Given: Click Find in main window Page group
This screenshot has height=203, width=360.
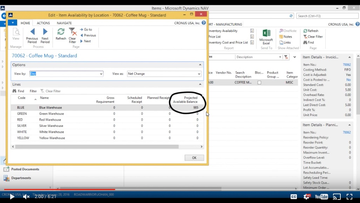Looking at the screenshot, I should [308, 42].
